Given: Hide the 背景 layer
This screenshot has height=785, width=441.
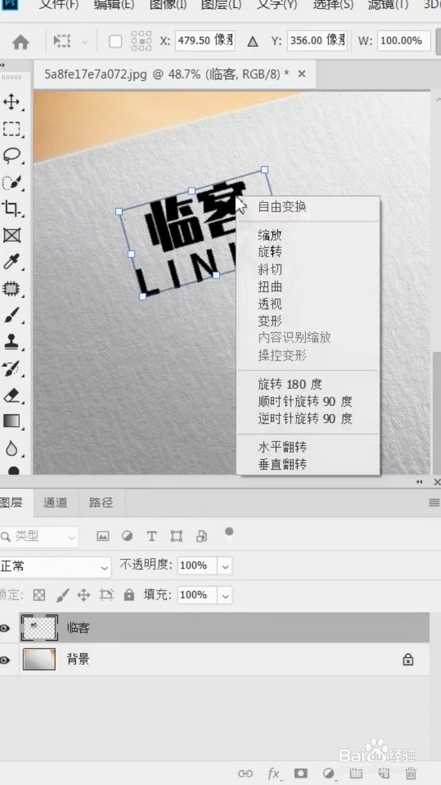Looking at the screenshot, I should pyautogui.click(x=6, y=661).
